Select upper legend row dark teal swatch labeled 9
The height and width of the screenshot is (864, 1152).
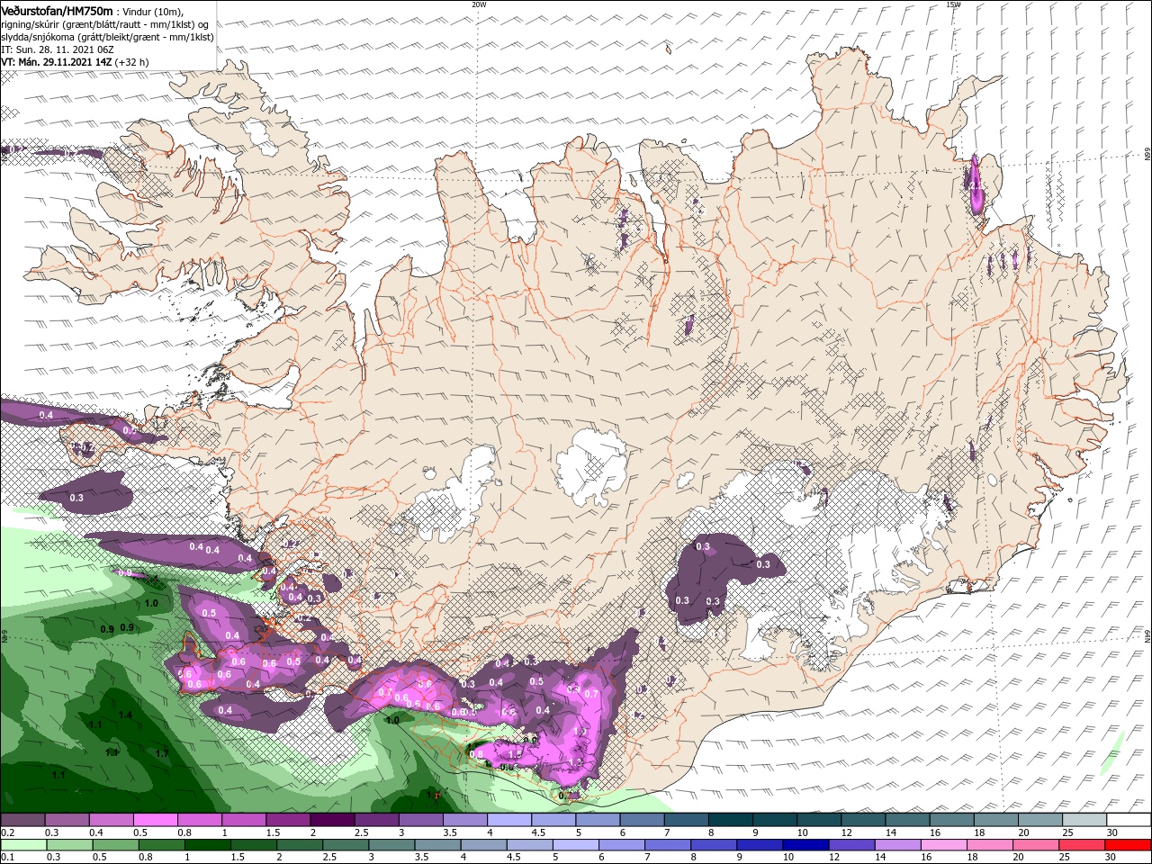775,820
